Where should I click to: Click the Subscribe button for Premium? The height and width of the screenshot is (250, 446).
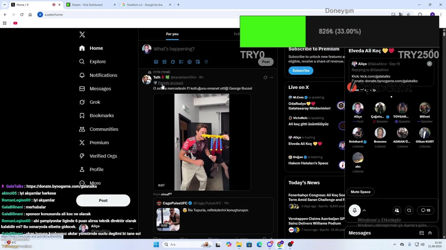click(301, 70)
